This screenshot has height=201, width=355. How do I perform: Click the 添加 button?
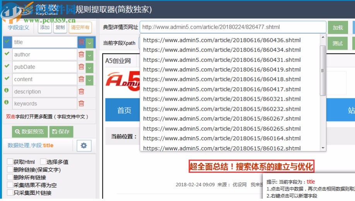(45, 27)
